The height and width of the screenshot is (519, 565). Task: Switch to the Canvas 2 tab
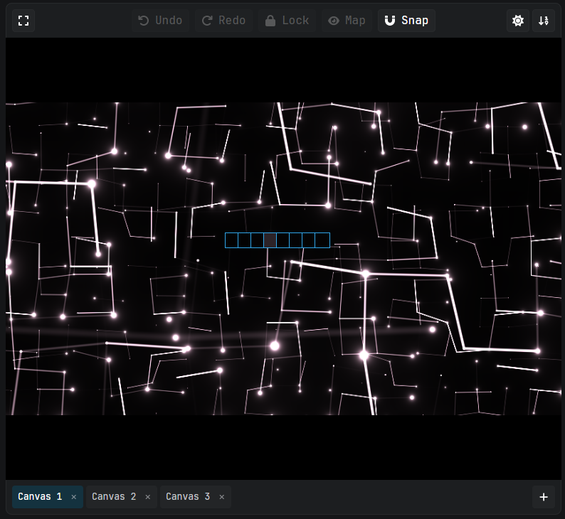tap(114, 497)
